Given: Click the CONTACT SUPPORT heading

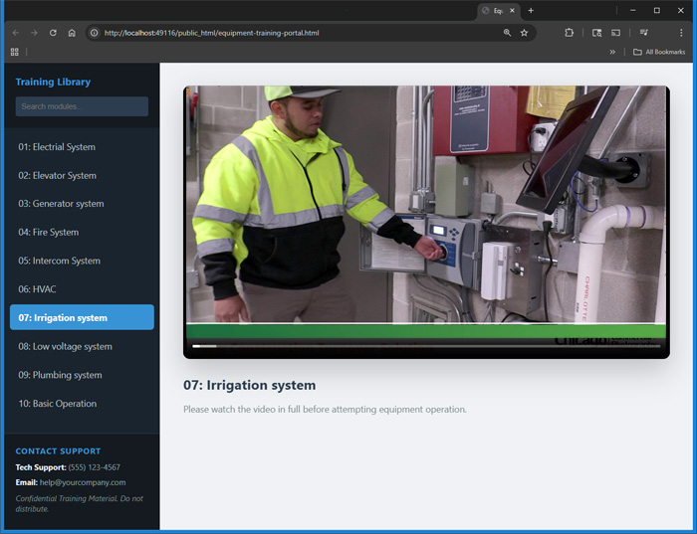Looking at the screenshot, I should 58,451.
